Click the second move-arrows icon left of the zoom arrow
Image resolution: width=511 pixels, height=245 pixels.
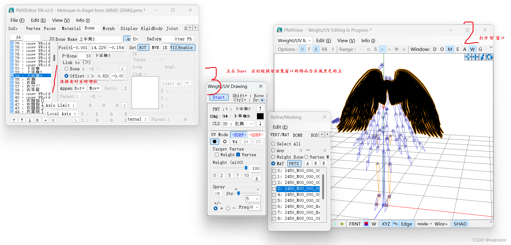pyautogui.click(x=475, y=57)
